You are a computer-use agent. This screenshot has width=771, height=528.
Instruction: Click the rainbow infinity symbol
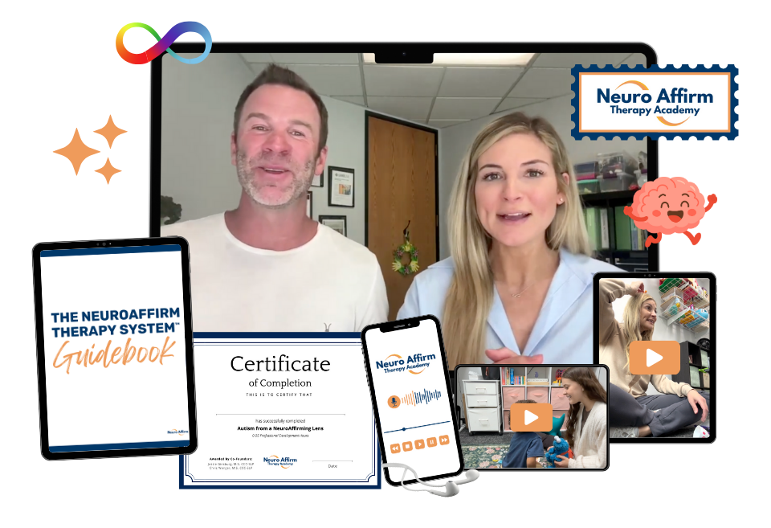pos(164,43)
